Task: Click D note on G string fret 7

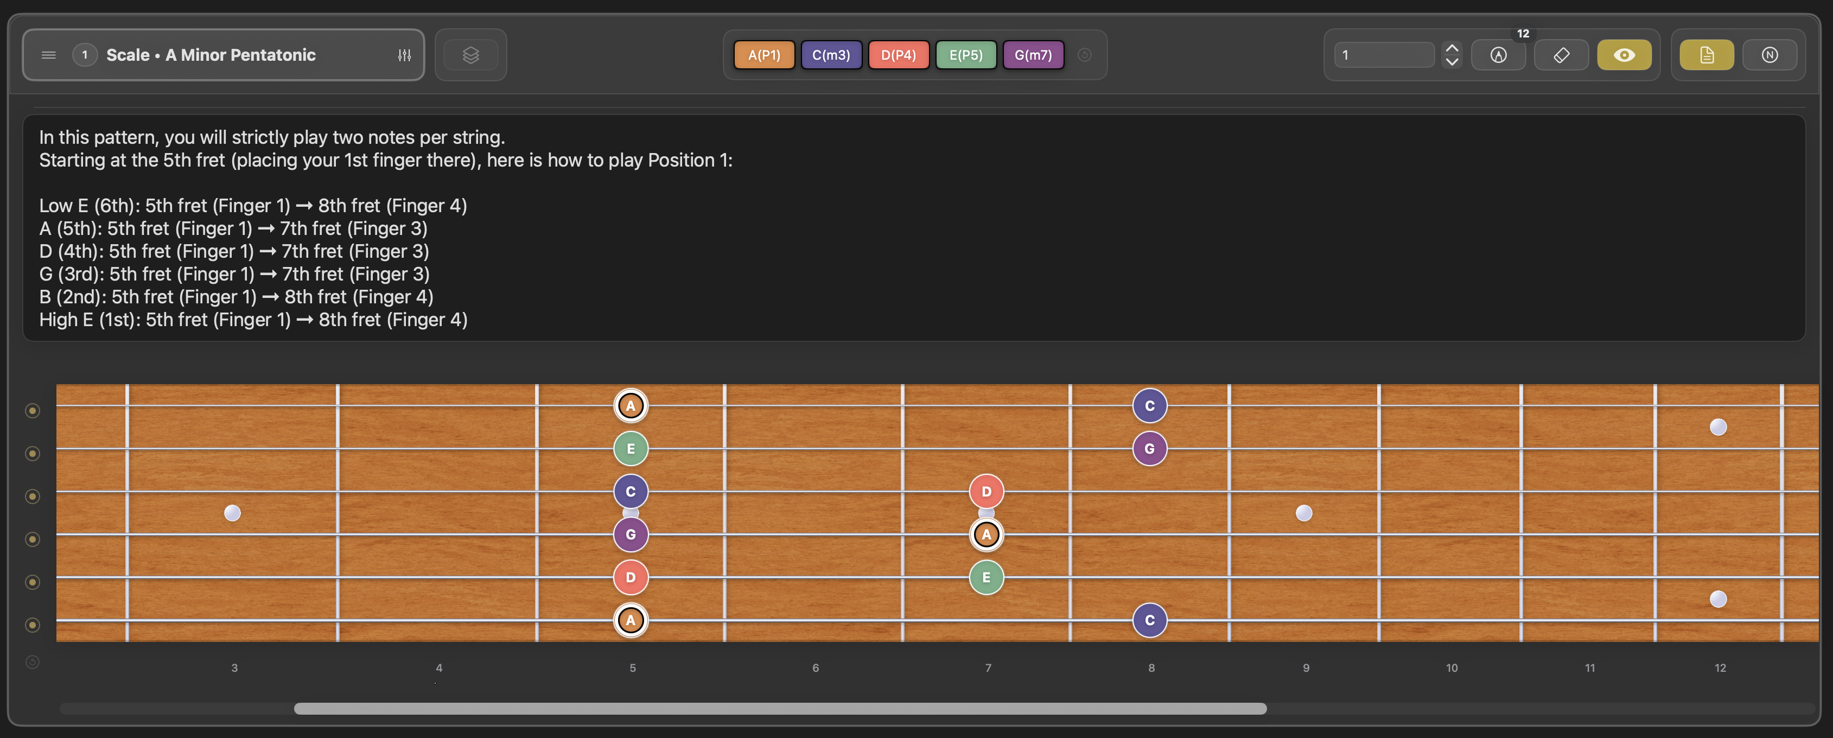Action: coord(986,491)
